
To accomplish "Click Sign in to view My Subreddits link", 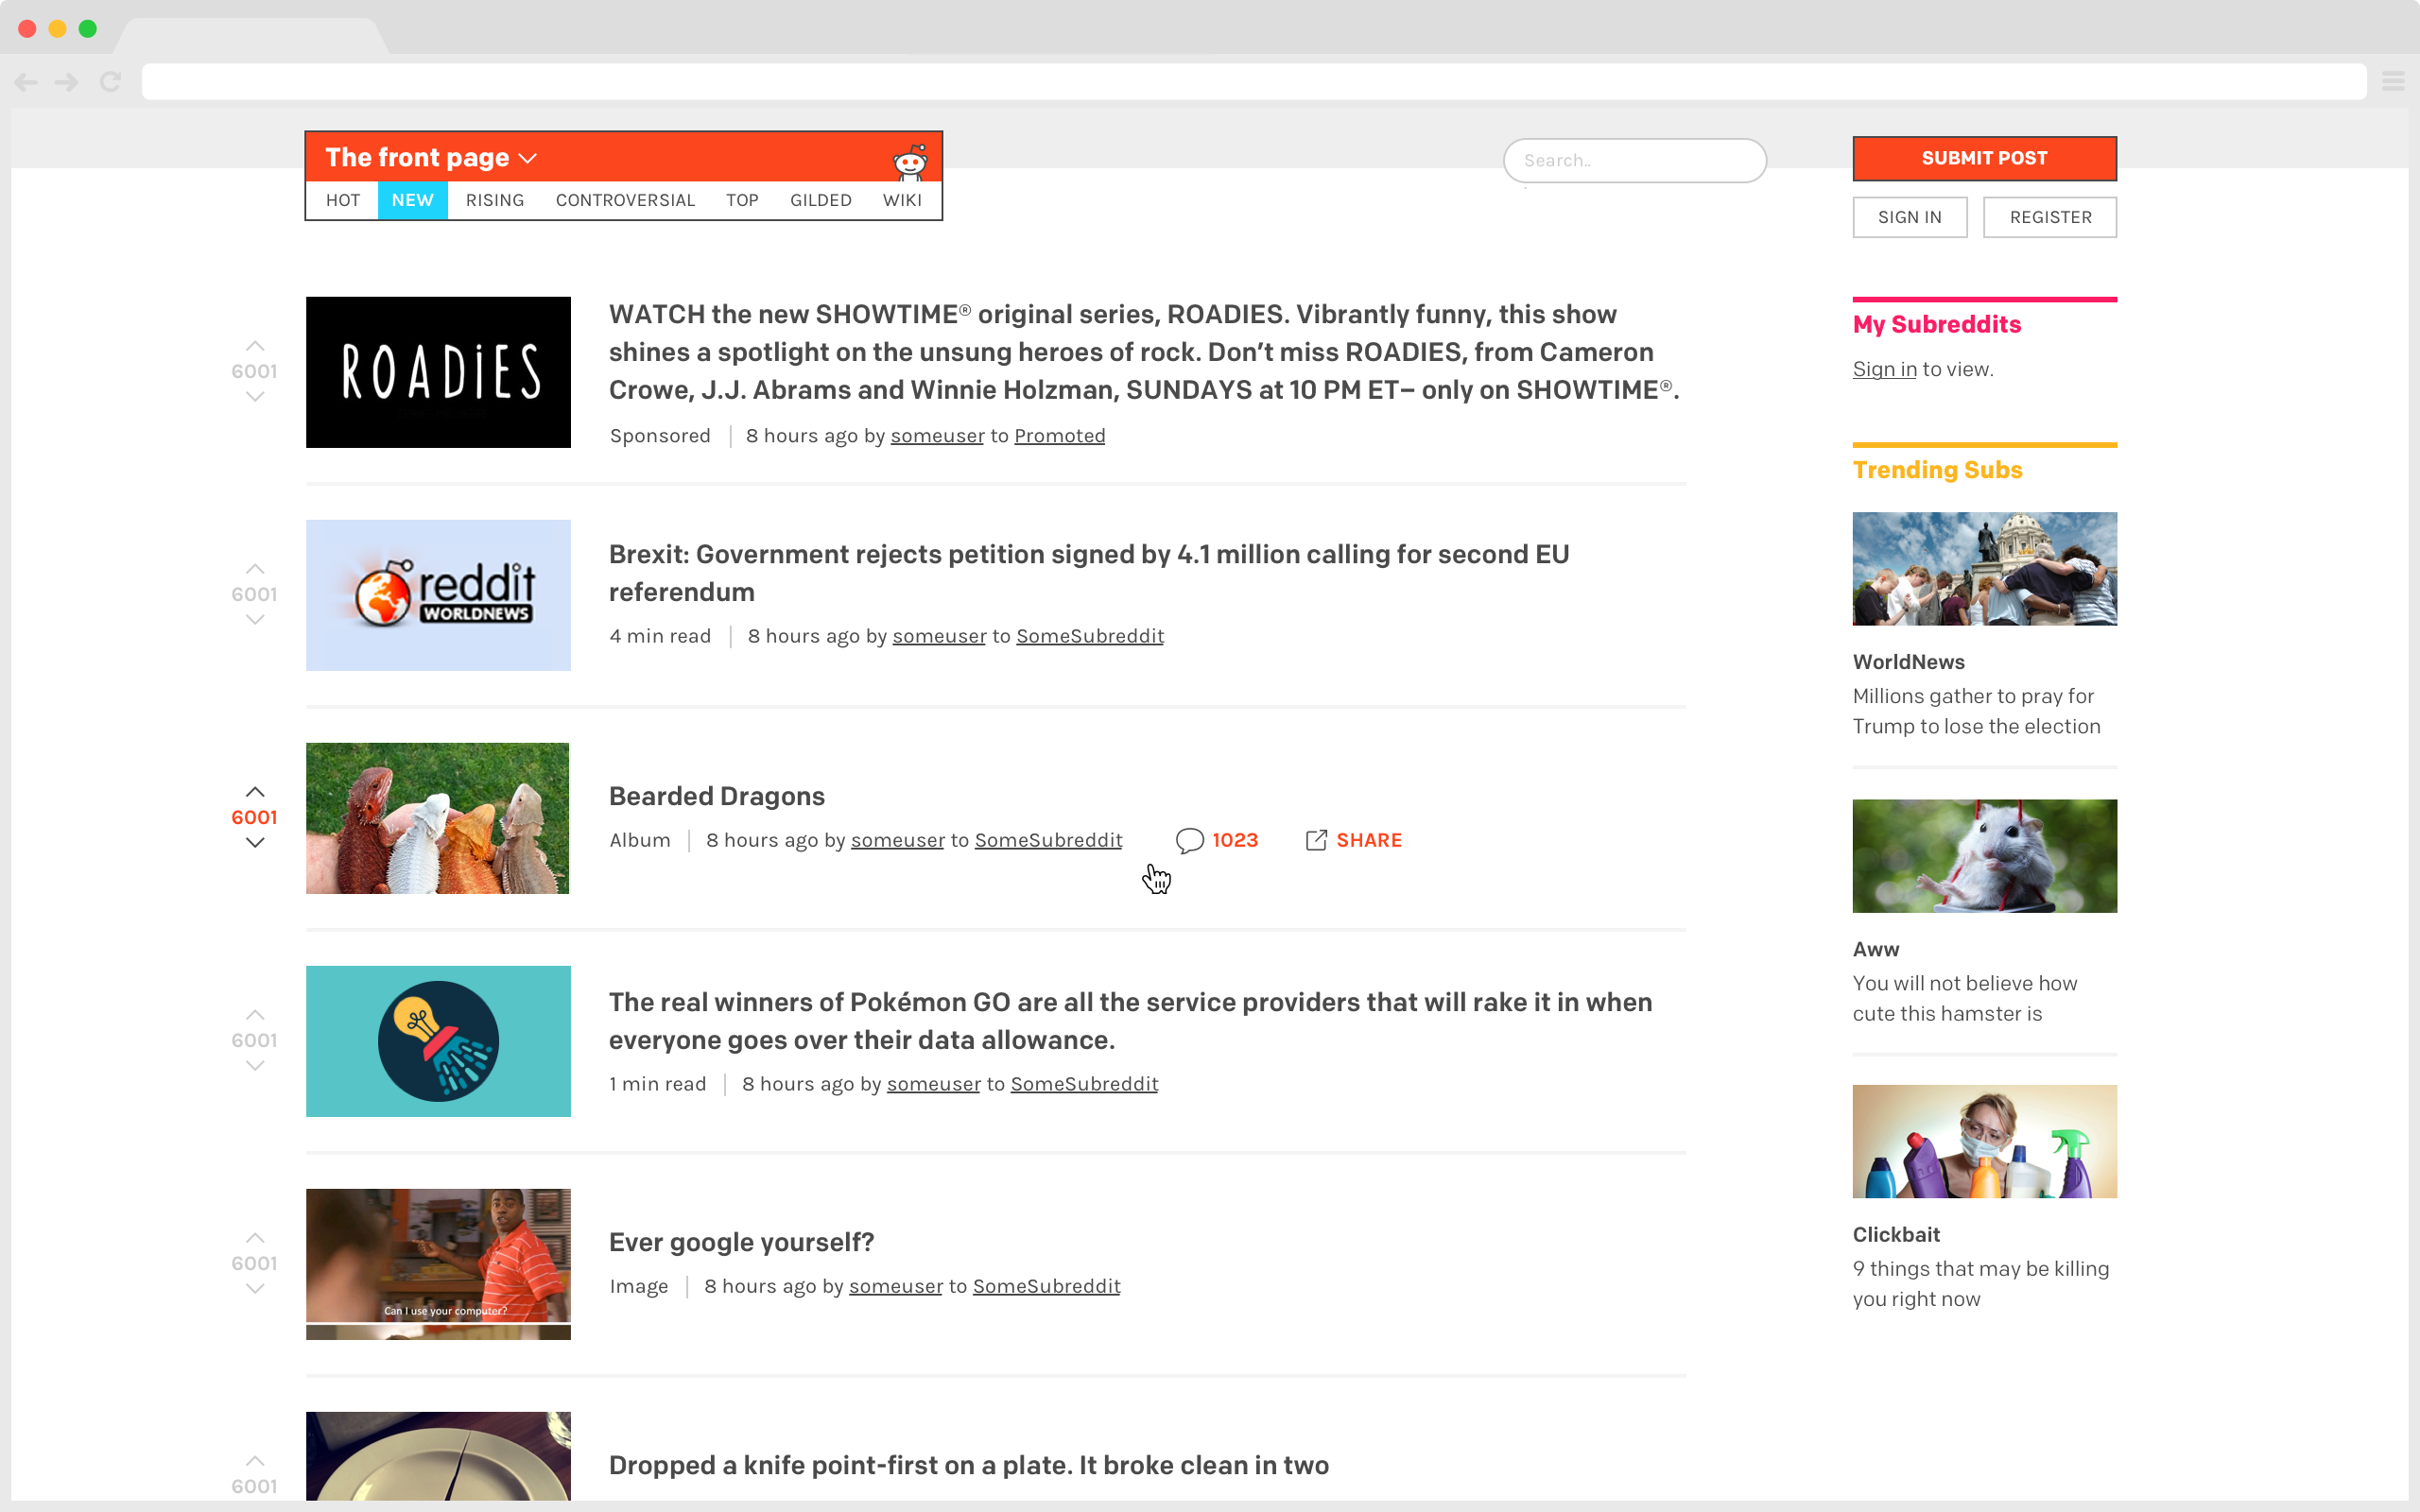I will point(1881,369).
